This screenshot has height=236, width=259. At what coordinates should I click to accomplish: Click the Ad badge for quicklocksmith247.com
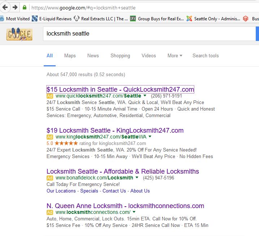click(50, 96)
